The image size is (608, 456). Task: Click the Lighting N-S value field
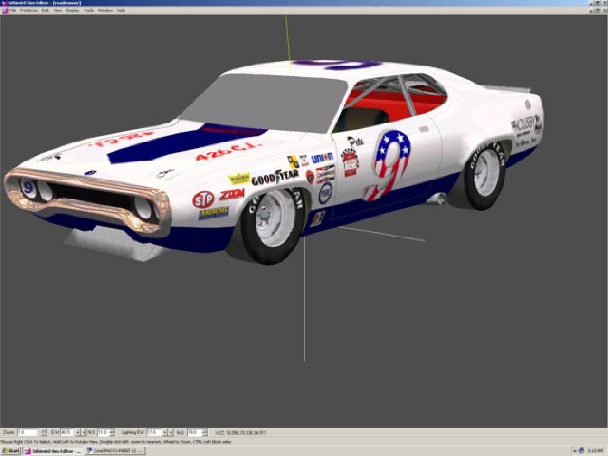click(x=193, y=432)
